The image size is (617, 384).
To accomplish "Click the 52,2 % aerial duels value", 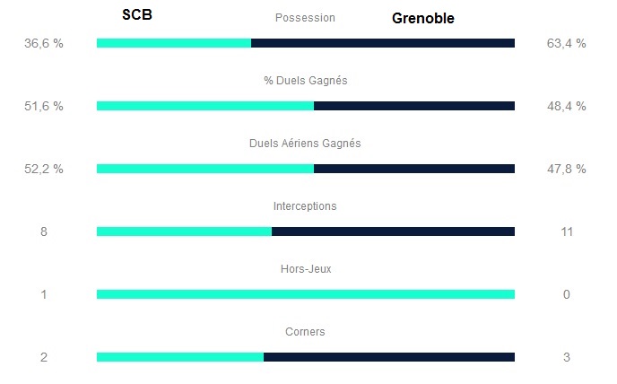I will pos(43,169).
